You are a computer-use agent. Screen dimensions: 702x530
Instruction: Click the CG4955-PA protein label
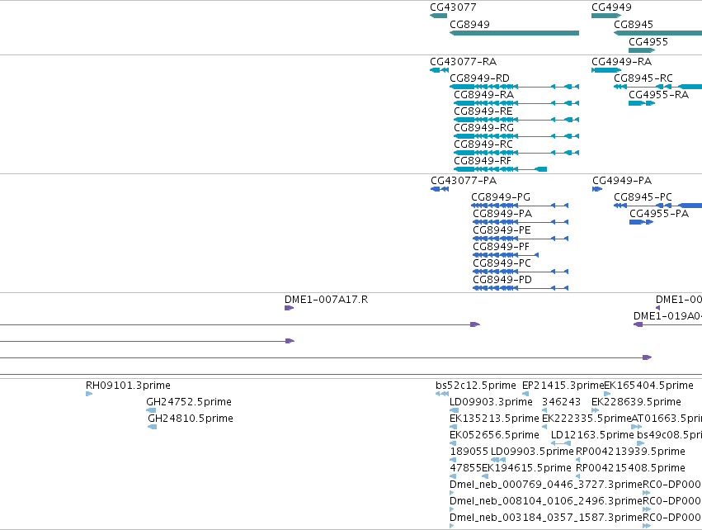pyautogui.click(x=659, y=214)
